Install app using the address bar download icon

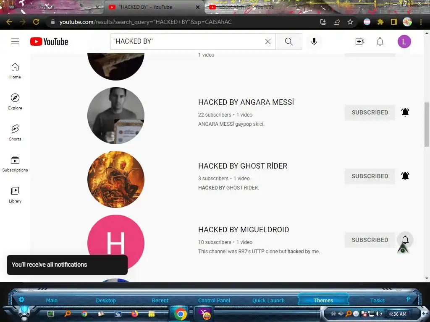tap(323, 22)
